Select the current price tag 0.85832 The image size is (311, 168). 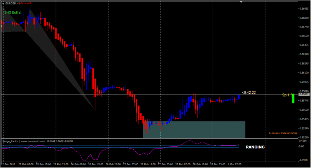pos(304,94)
